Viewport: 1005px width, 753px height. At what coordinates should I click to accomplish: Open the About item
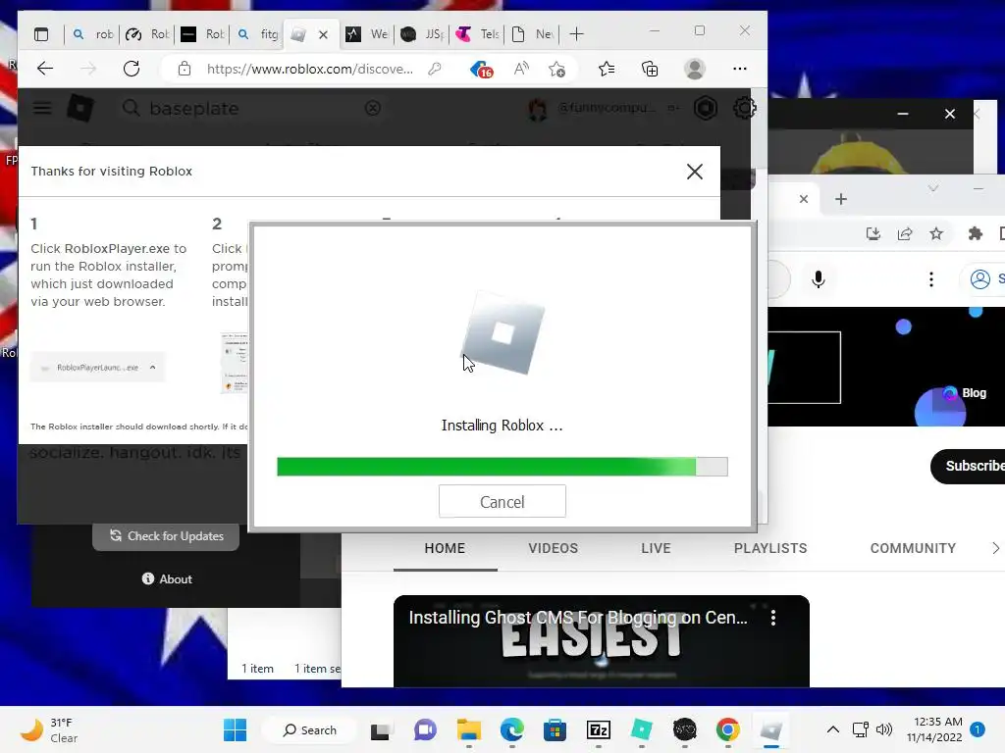coord(167,578)
